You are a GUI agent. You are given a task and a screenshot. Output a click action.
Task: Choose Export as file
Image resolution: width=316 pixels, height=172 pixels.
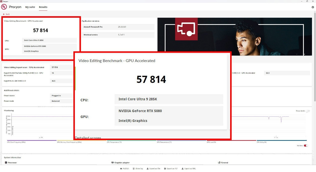(153, 169)
